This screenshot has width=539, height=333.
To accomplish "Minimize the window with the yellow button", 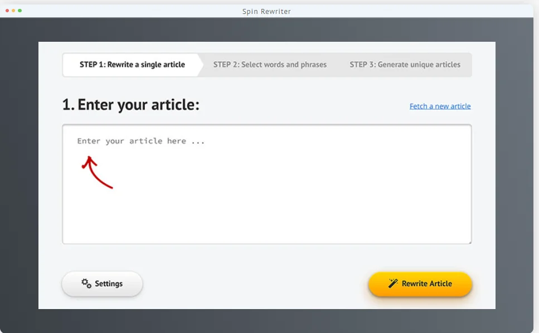I will (x=13, y=11).
